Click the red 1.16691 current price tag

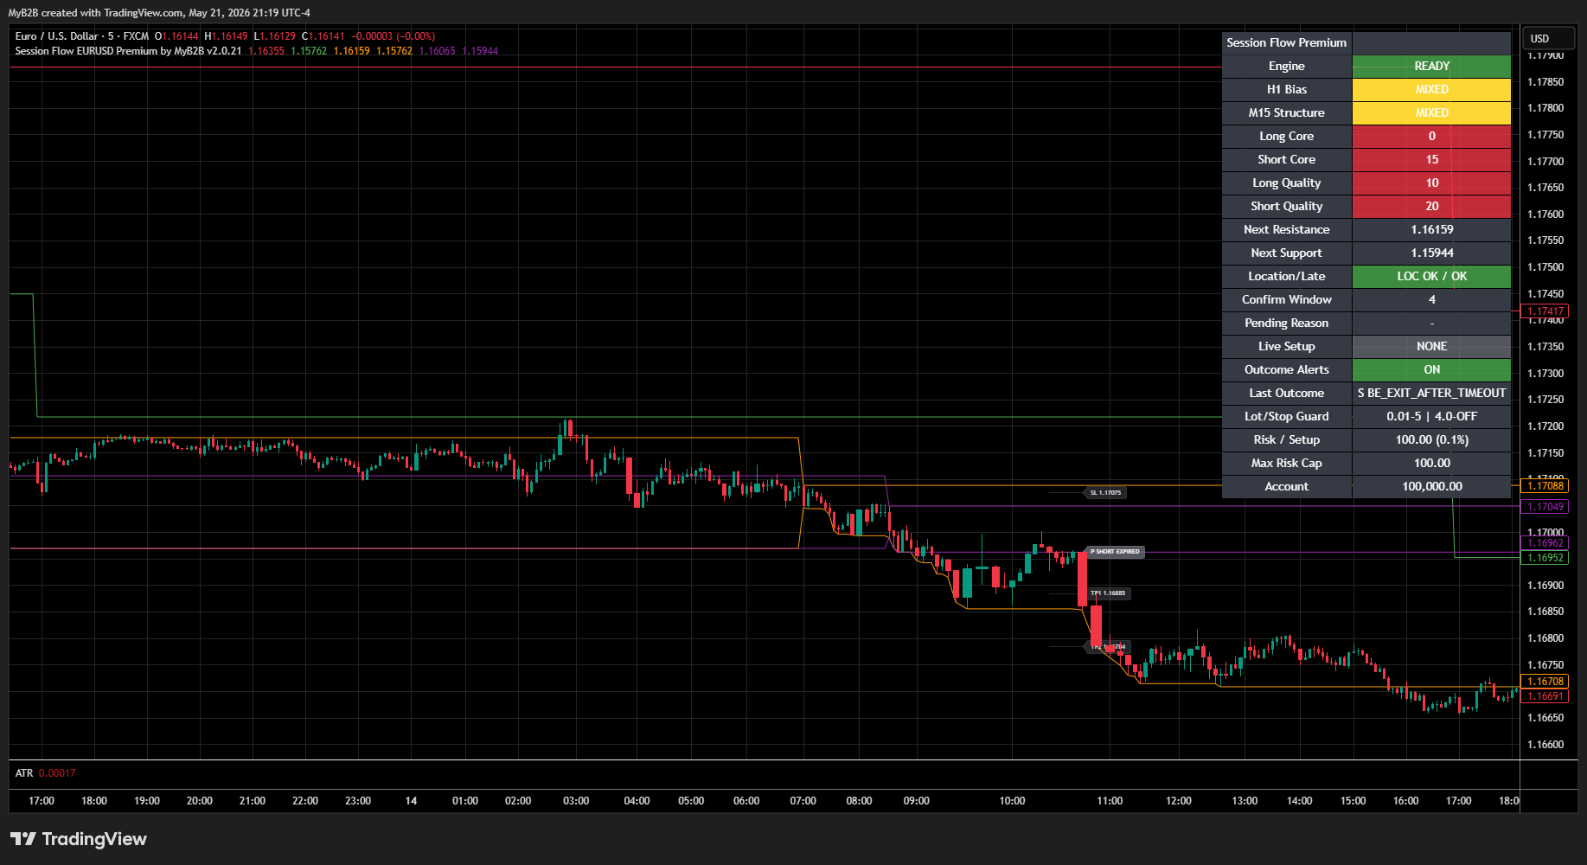(x=1545, y=696)
